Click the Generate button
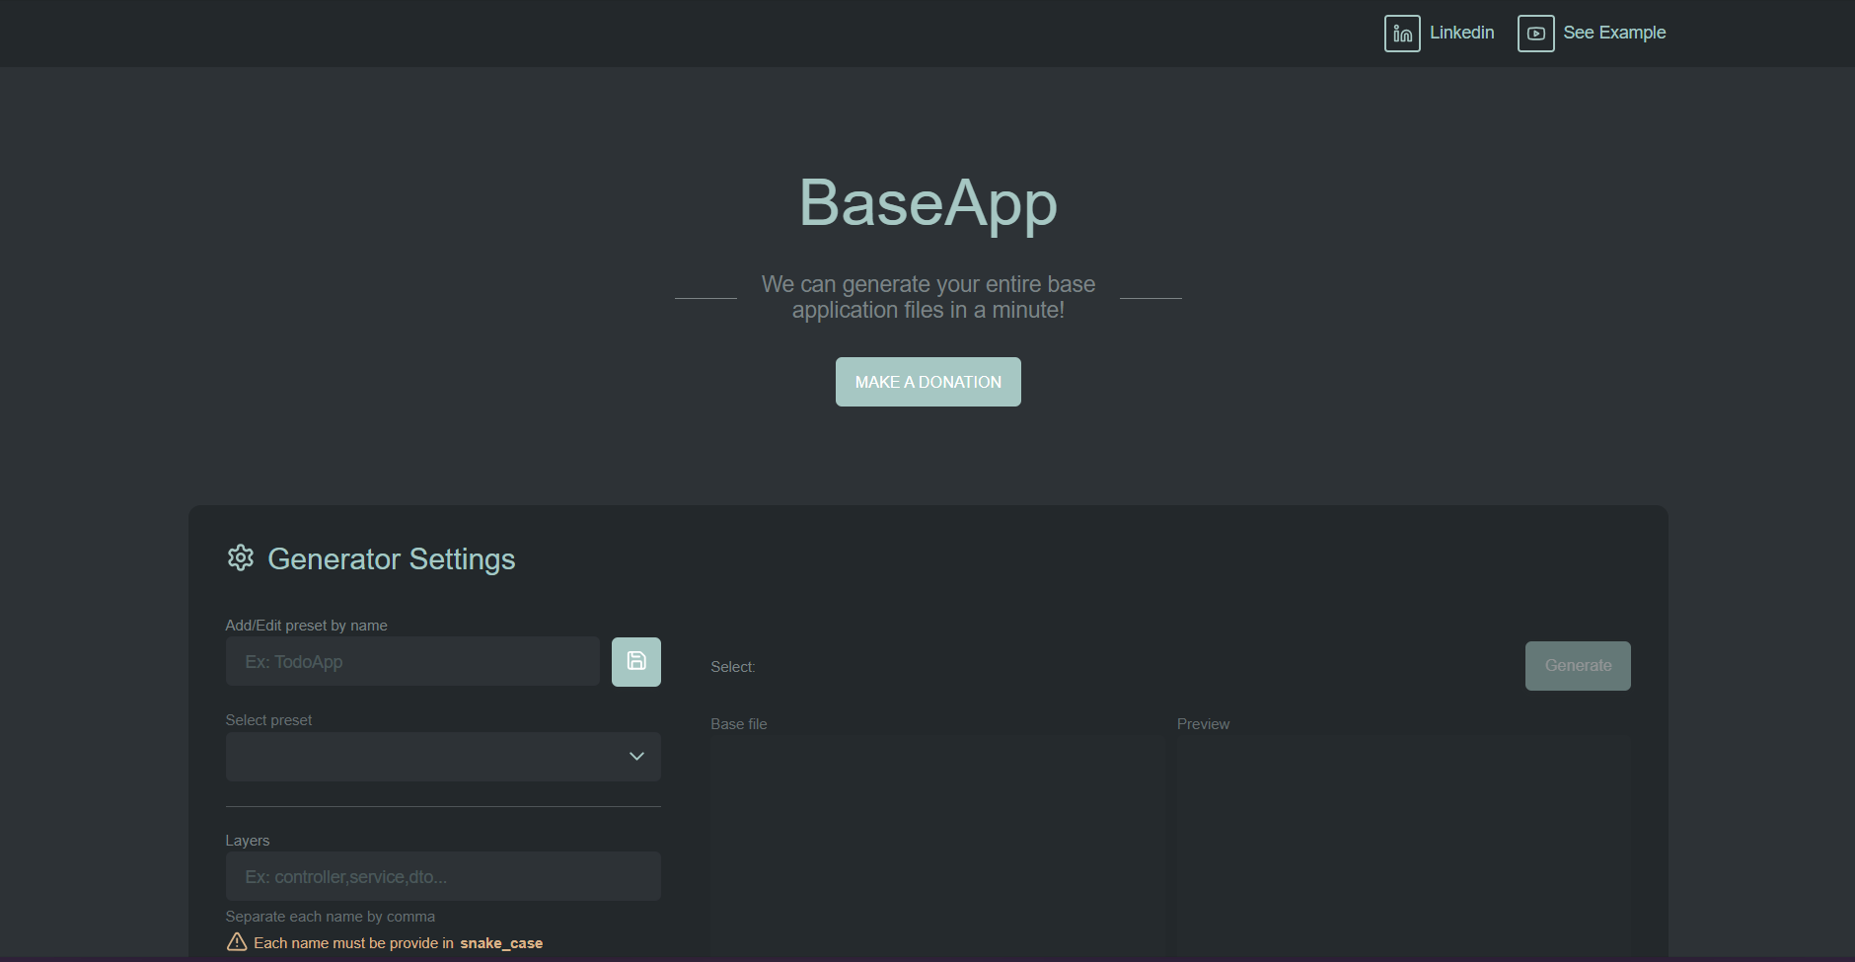1855x962 pixels. click(1577, 665)
